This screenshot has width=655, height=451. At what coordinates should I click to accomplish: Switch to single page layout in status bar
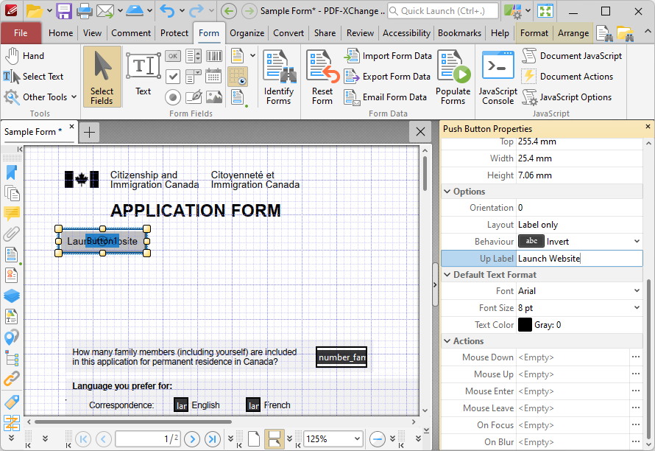click(x=254, y=439)
